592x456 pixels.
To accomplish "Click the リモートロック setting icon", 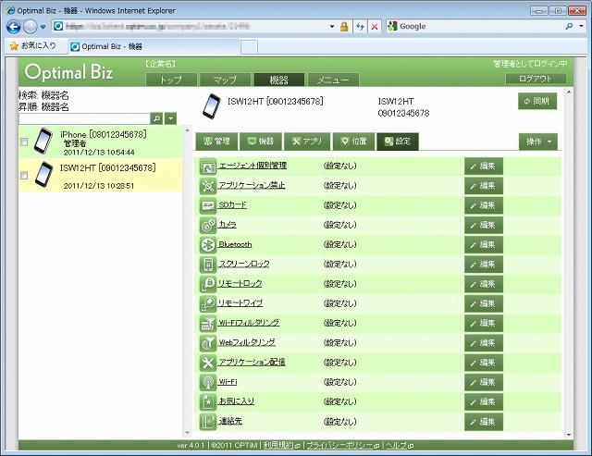I will tap(207, 284).
